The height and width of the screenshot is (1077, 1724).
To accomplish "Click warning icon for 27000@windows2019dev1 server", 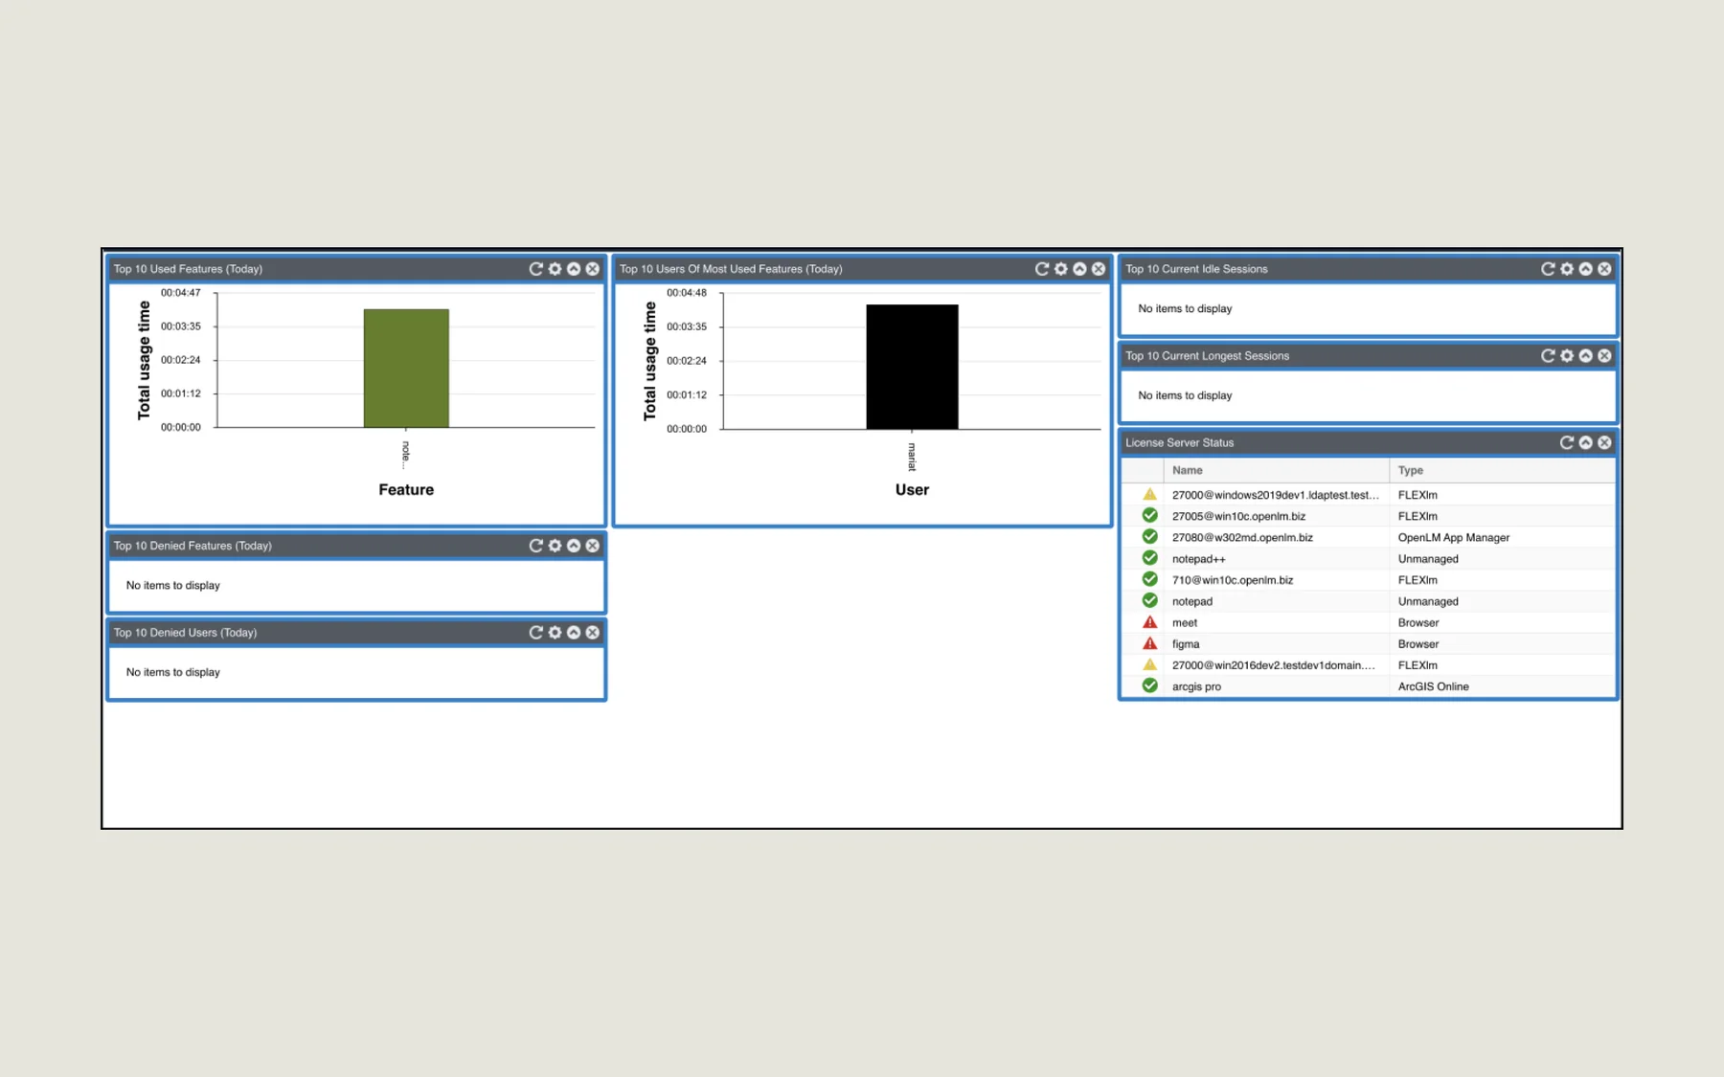I will (x=1149, y=495).
